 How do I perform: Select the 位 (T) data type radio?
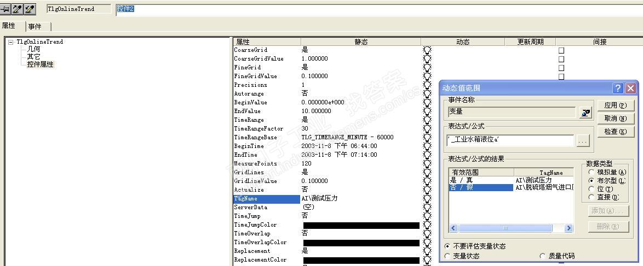[x=591, y=188]
